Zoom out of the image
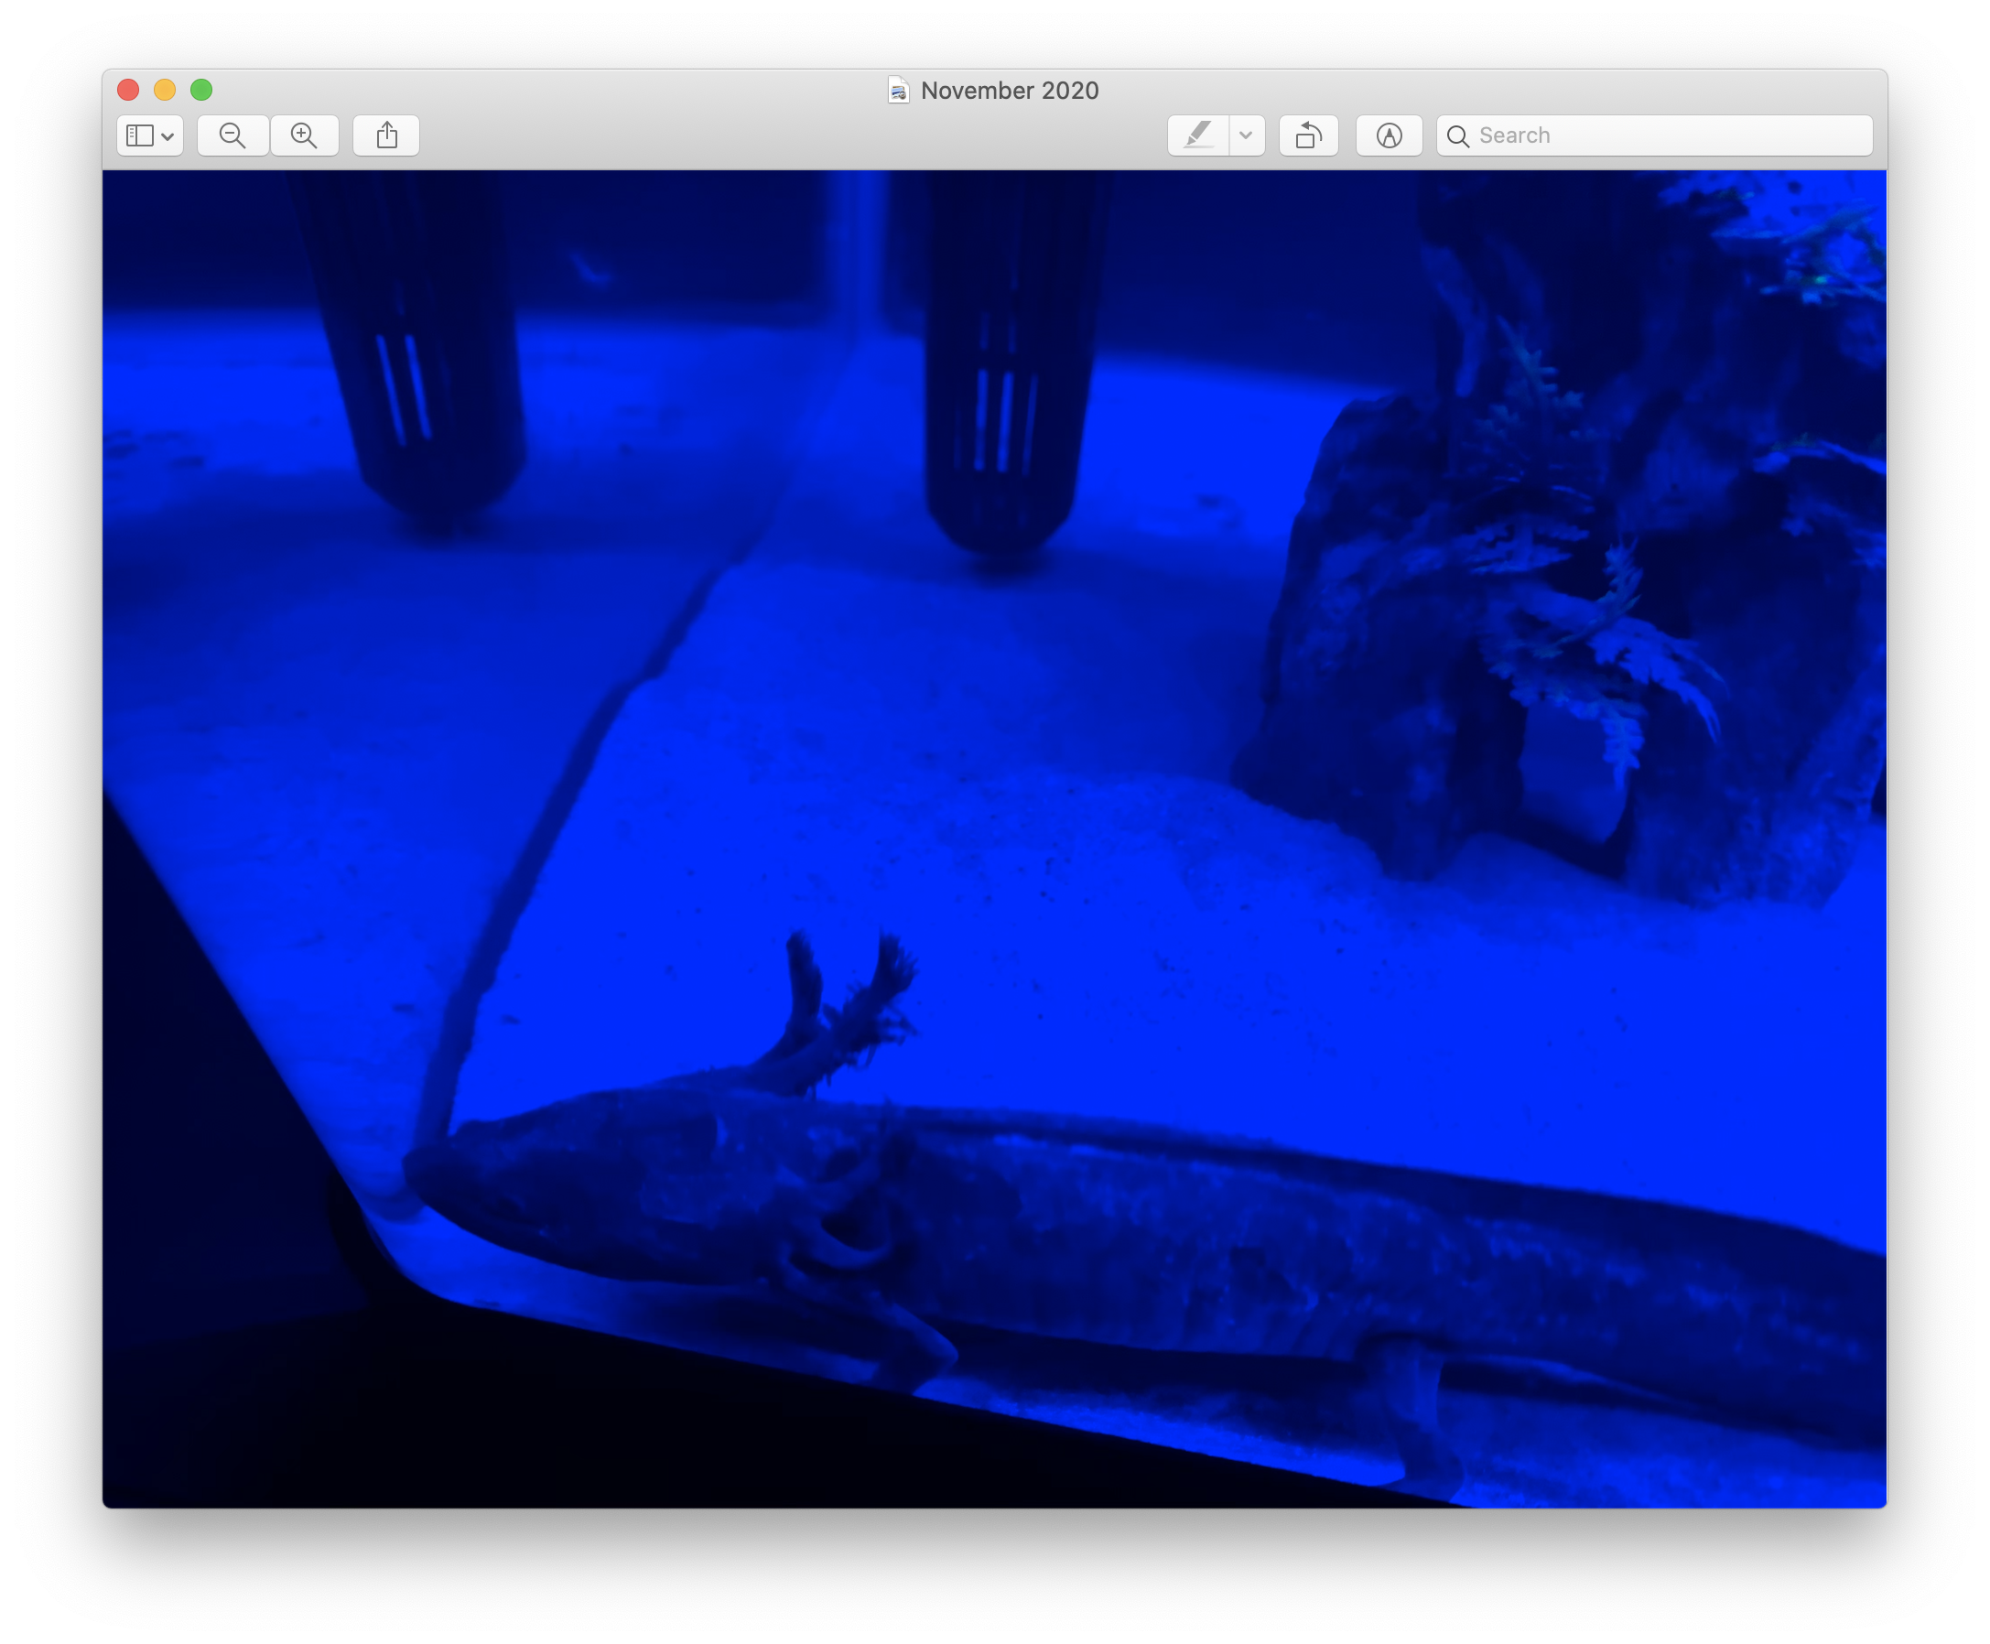Screen dimensions: 1990x1644 tap(233, 135)
